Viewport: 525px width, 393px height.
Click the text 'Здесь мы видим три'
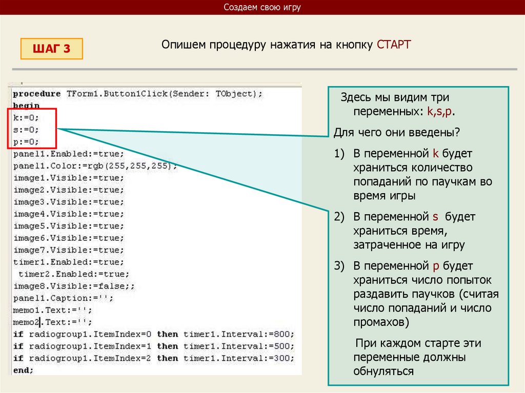tap(395, 97)
